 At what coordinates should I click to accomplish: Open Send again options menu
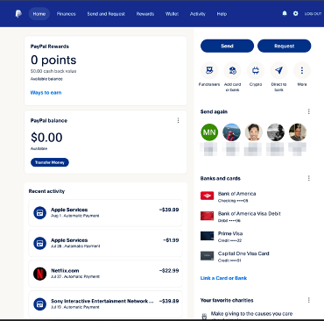click(x=309, y=111)
